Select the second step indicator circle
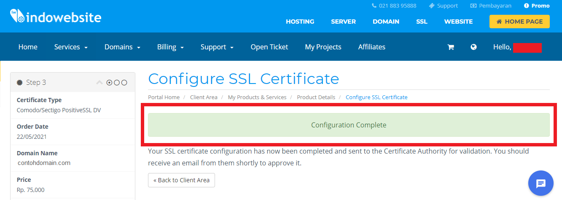562x200 pixels. pyautogui.click(x=117, y=83)
